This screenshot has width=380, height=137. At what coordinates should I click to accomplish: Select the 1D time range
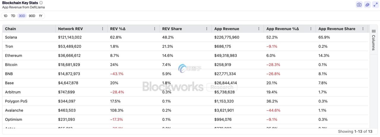[5, 16]
